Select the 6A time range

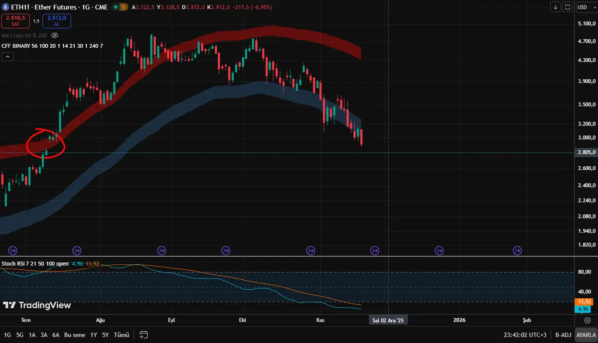[56, 335]
